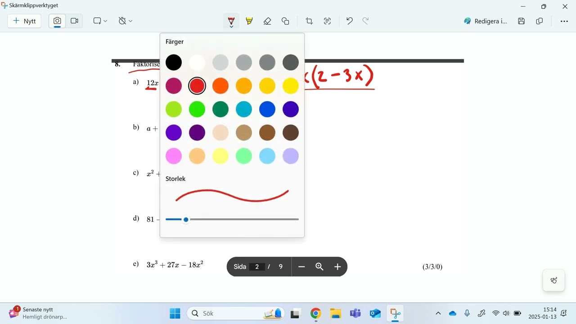Viewport: 576px width, 324px height.
Task: Select the ballpoint pen tool
Action: click(231, 20)
